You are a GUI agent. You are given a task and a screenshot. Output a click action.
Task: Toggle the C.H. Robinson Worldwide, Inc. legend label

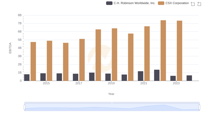(134, 3)
